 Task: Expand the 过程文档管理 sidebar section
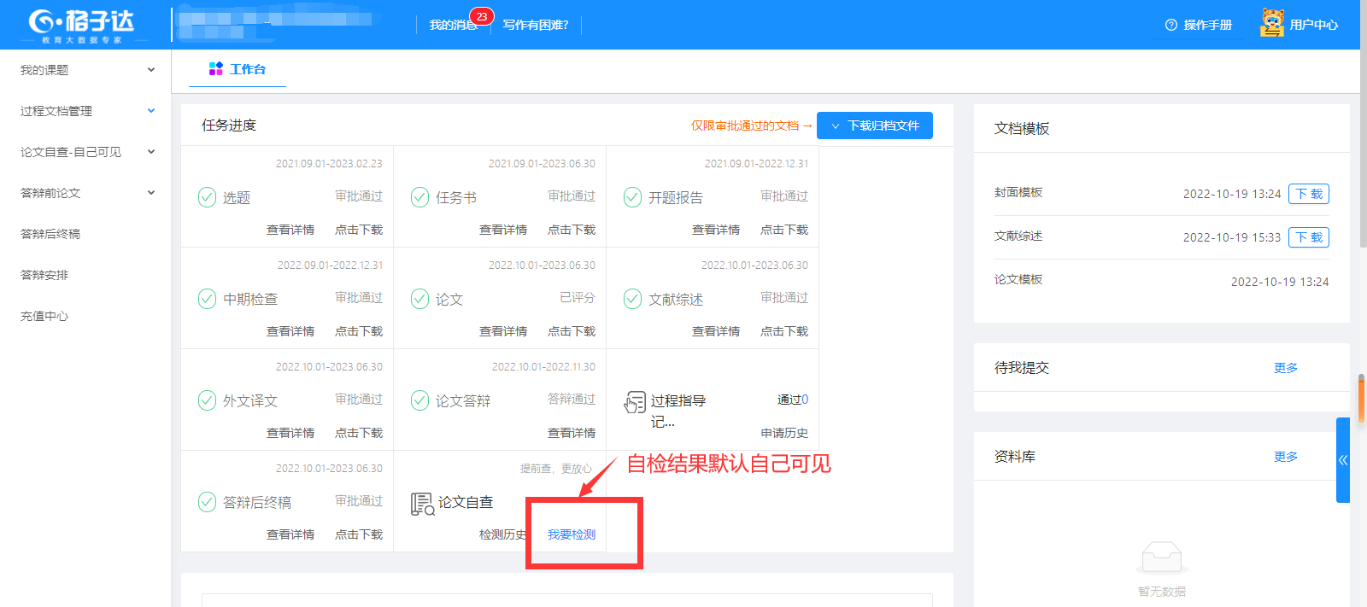(85, 111)
